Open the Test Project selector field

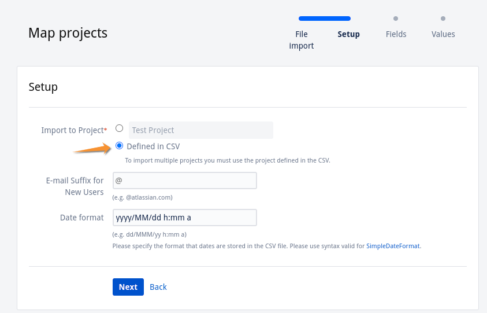tap(200, 130)
